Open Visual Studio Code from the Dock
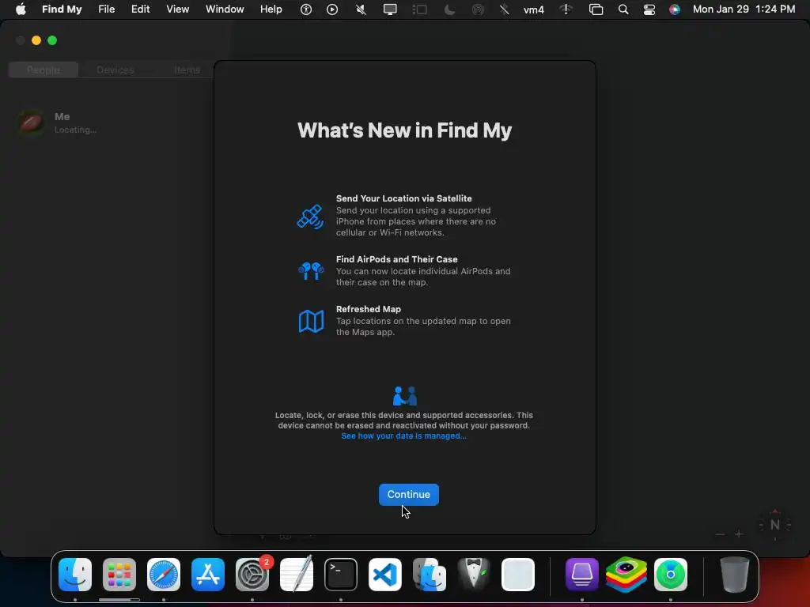This screenshot has height=607, width=810. click(x=385, y=575)
